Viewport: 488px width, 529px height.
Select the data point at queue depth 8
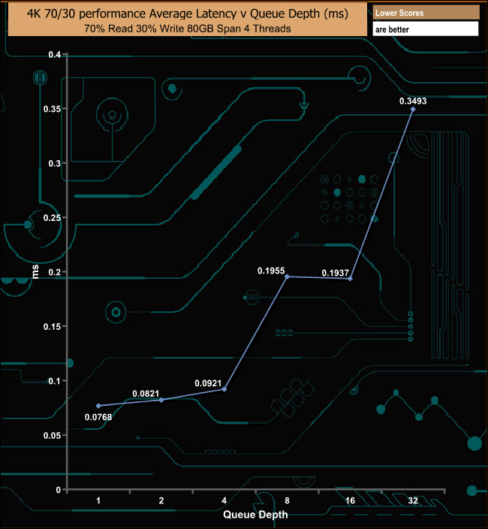pos(287,277)
